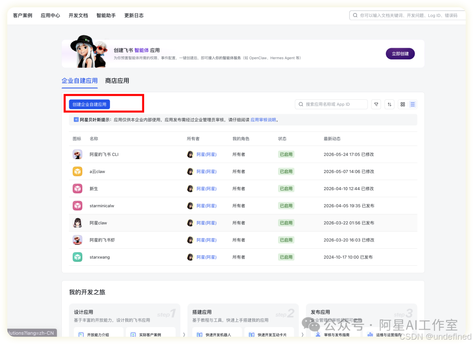Click the 运维与运营指南 chart icon
Image resolution: width=473 pixels, height=344 pixels.
point(370,334)
